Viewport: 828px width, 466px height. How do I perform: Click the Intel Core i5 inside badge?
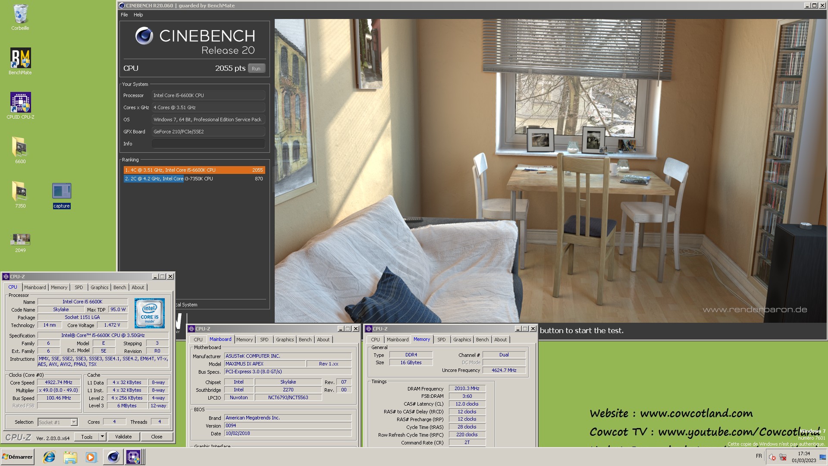pyautogui.click(x=150, y=313)
